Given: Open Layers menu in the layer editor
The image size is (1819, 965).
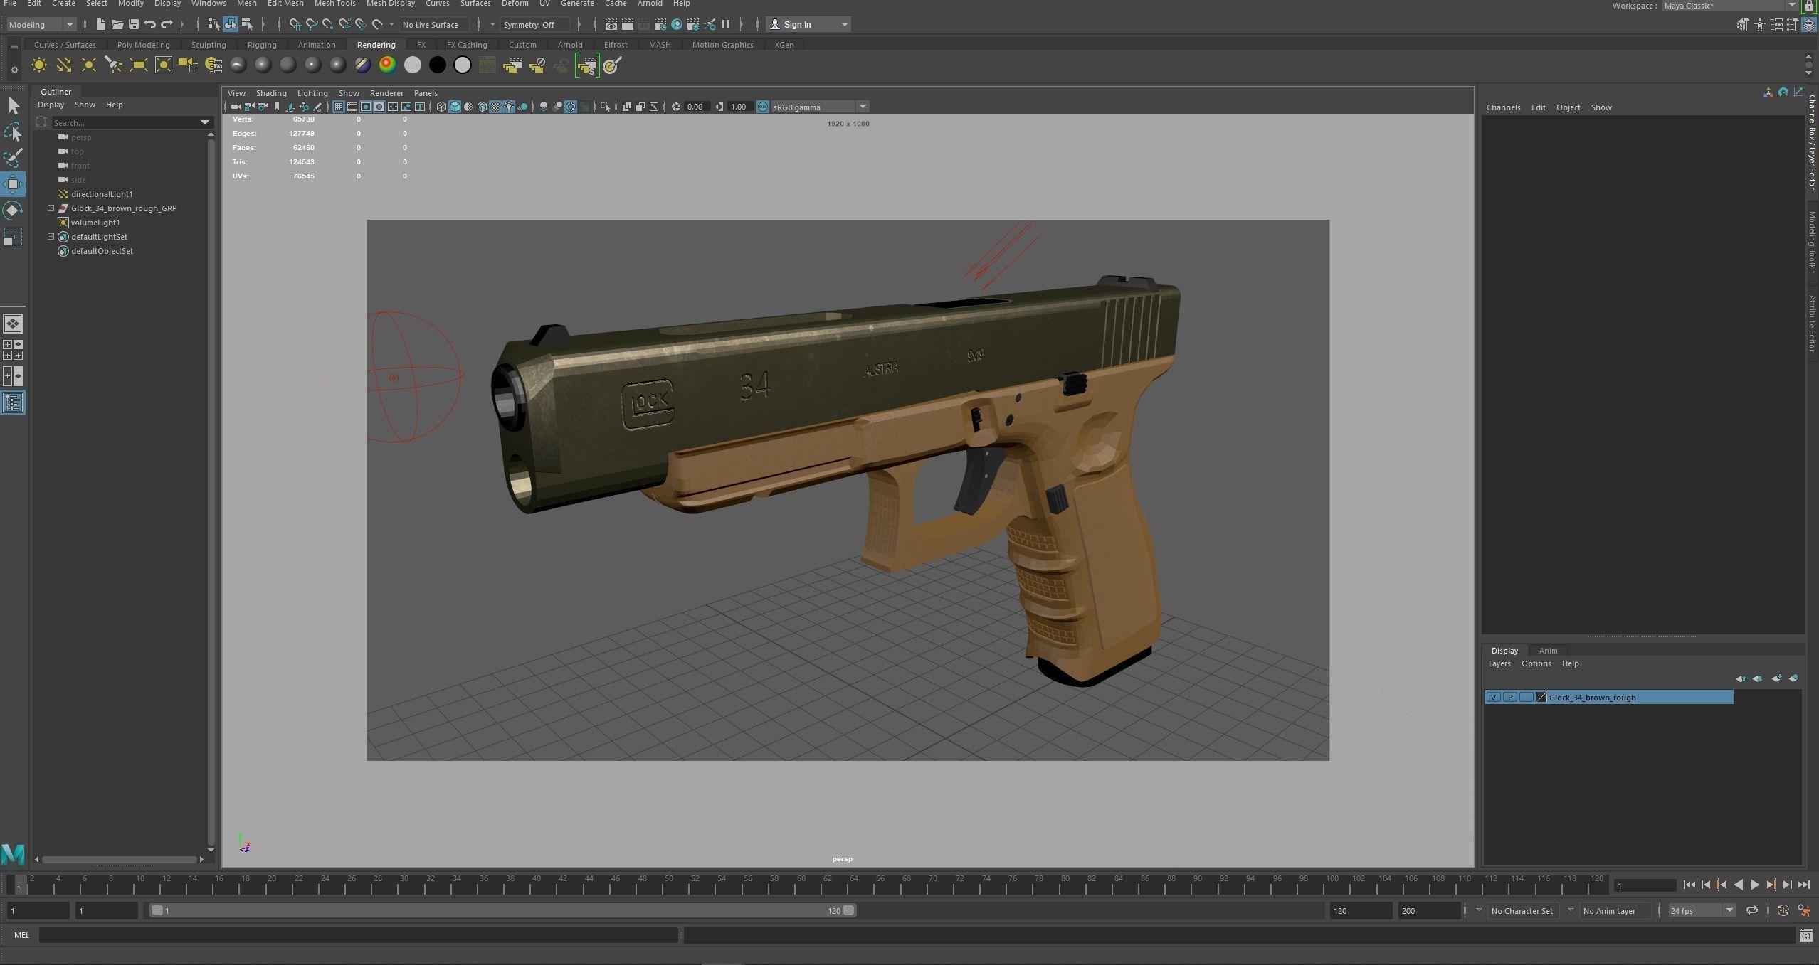Looking at the screenshot, I should 1499,663.
